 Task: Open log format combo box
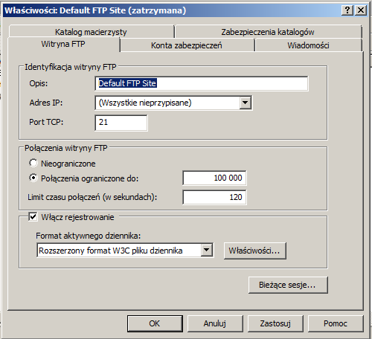125,251
